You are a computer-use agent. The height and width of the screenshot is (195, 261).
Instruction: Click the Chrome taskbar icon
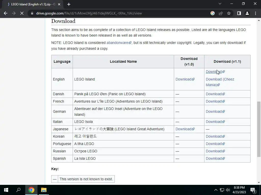[31, 190]
